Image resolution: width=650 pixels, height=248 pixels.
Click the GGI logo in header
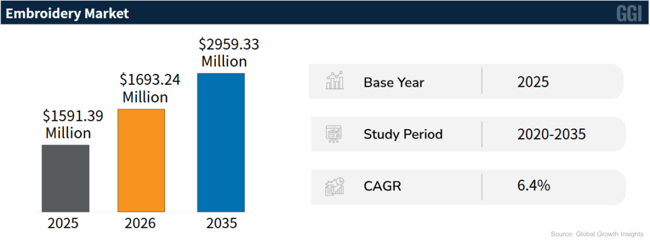(629, 14)
